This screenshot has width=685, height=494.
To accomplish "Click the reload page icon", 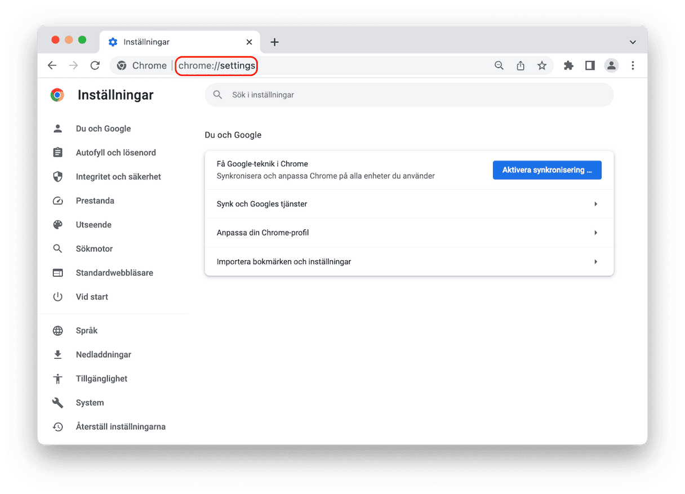I will (95, 65).
